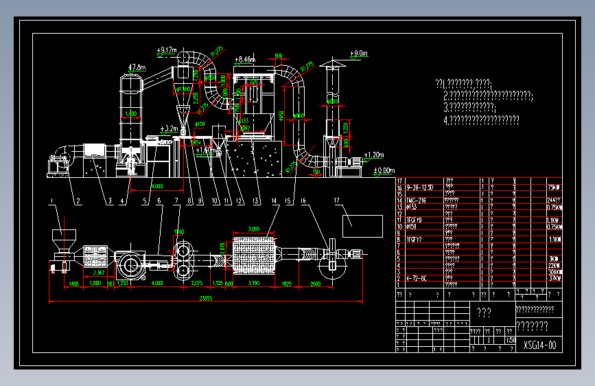Click the vertical 2,070 dimension text
The image size is (595, 386).
(x=223, y=249)
